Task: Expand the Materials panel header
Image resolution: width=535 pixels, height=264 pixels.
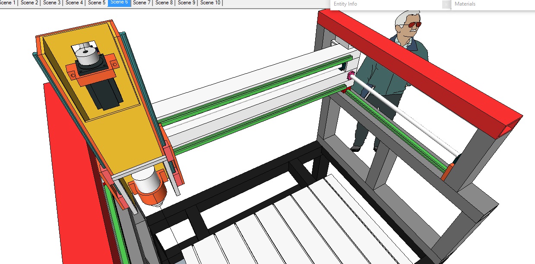Action: 493,4
